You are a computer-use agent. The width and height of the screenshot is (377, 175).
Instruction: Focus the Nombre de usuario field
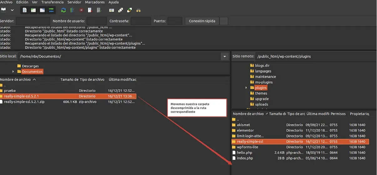tap(96, 21)
